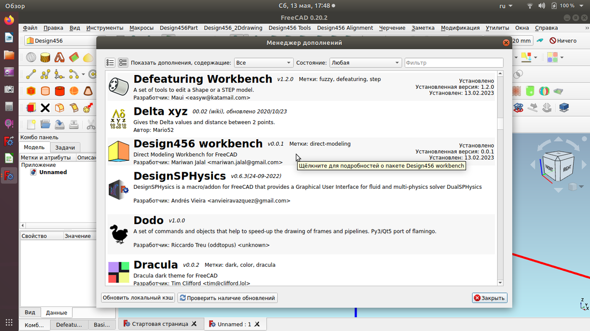Click the yellow striped drum icon
The height and width of the screenshot is (331, 590).
point(45,57)
